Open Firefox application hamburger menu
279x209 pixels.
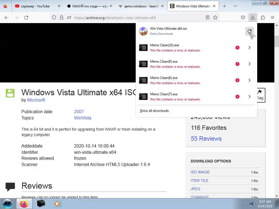tap(272, 17)
